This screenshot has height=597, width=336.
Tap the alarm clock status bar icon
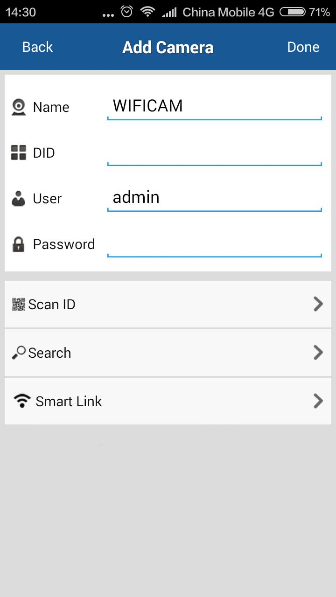click(x=126, y=12)
